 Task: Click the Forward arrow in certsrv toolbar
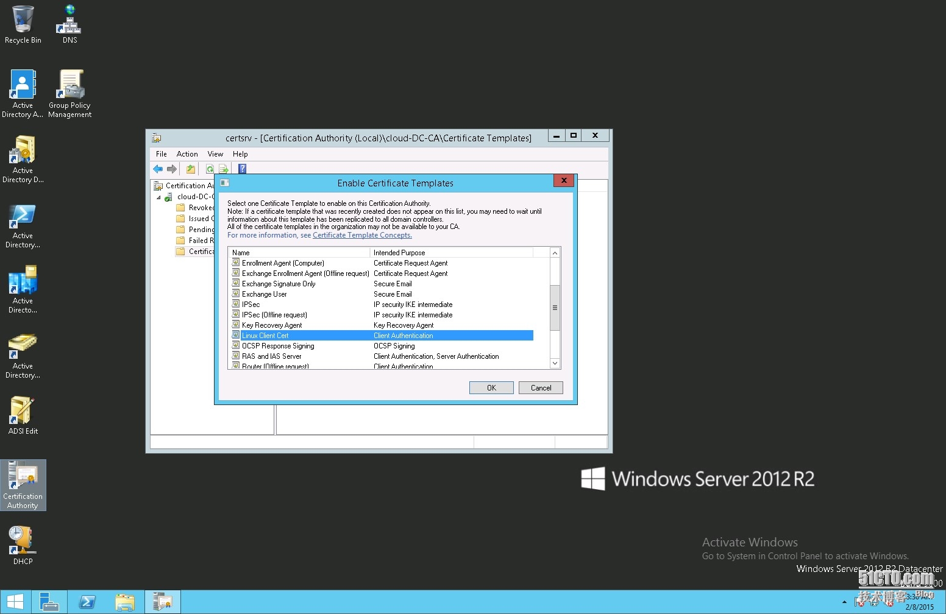pyautogui.click(x=172, y=169)
